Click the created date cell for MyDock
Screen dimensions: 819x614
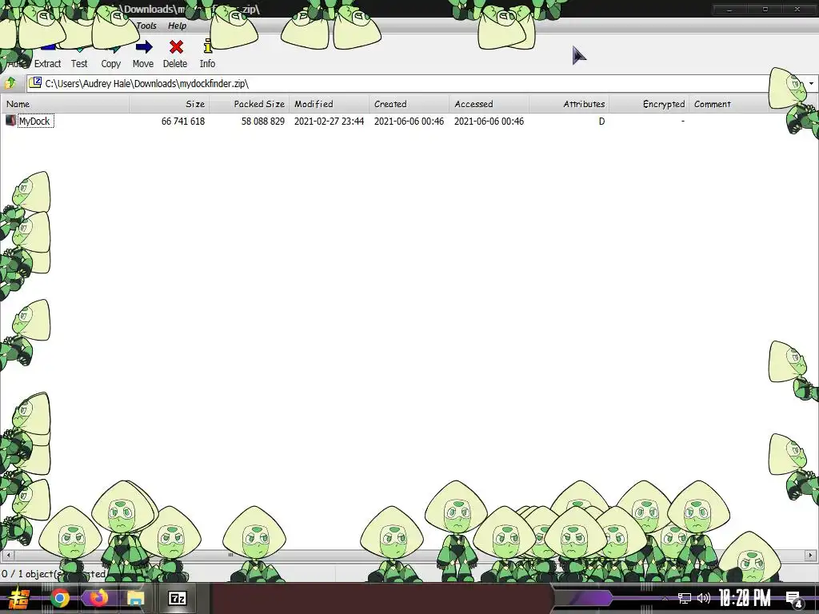point(409,122)
